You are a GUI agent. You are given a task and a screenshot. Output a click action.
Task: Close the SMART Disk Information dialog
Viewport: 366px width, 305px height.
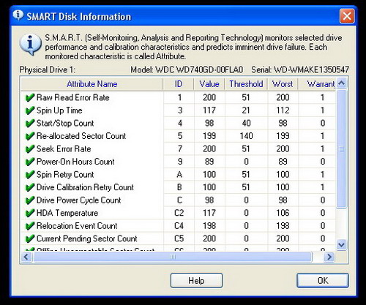pos(347,16)
